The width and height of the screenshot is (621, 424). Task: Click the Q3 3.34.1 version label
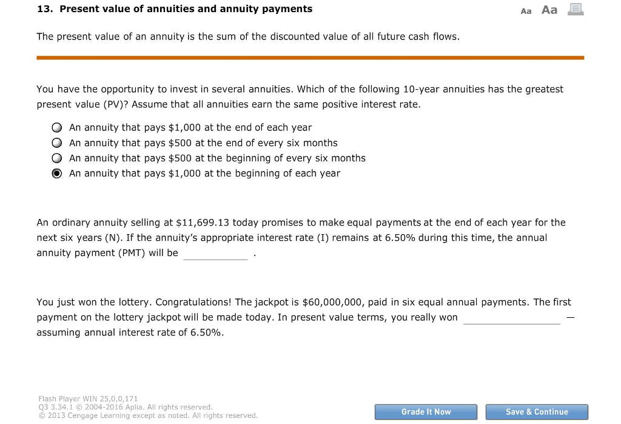click(53, 407)
